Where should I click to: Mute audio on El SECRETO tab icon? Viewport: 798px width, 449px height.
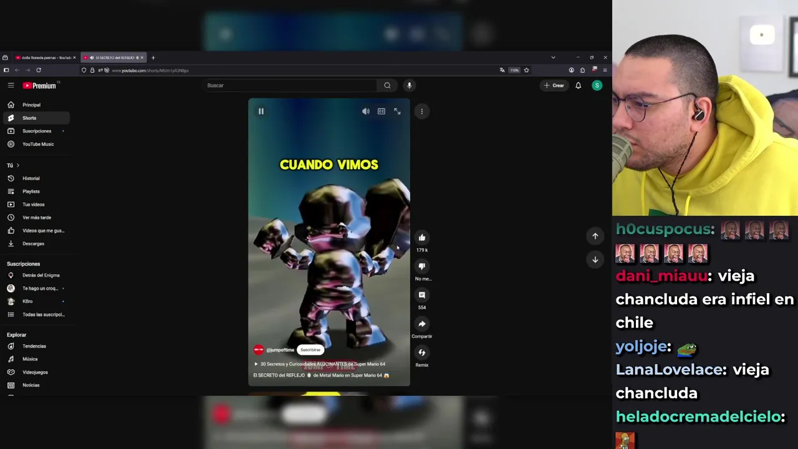(x=92, y=57)
